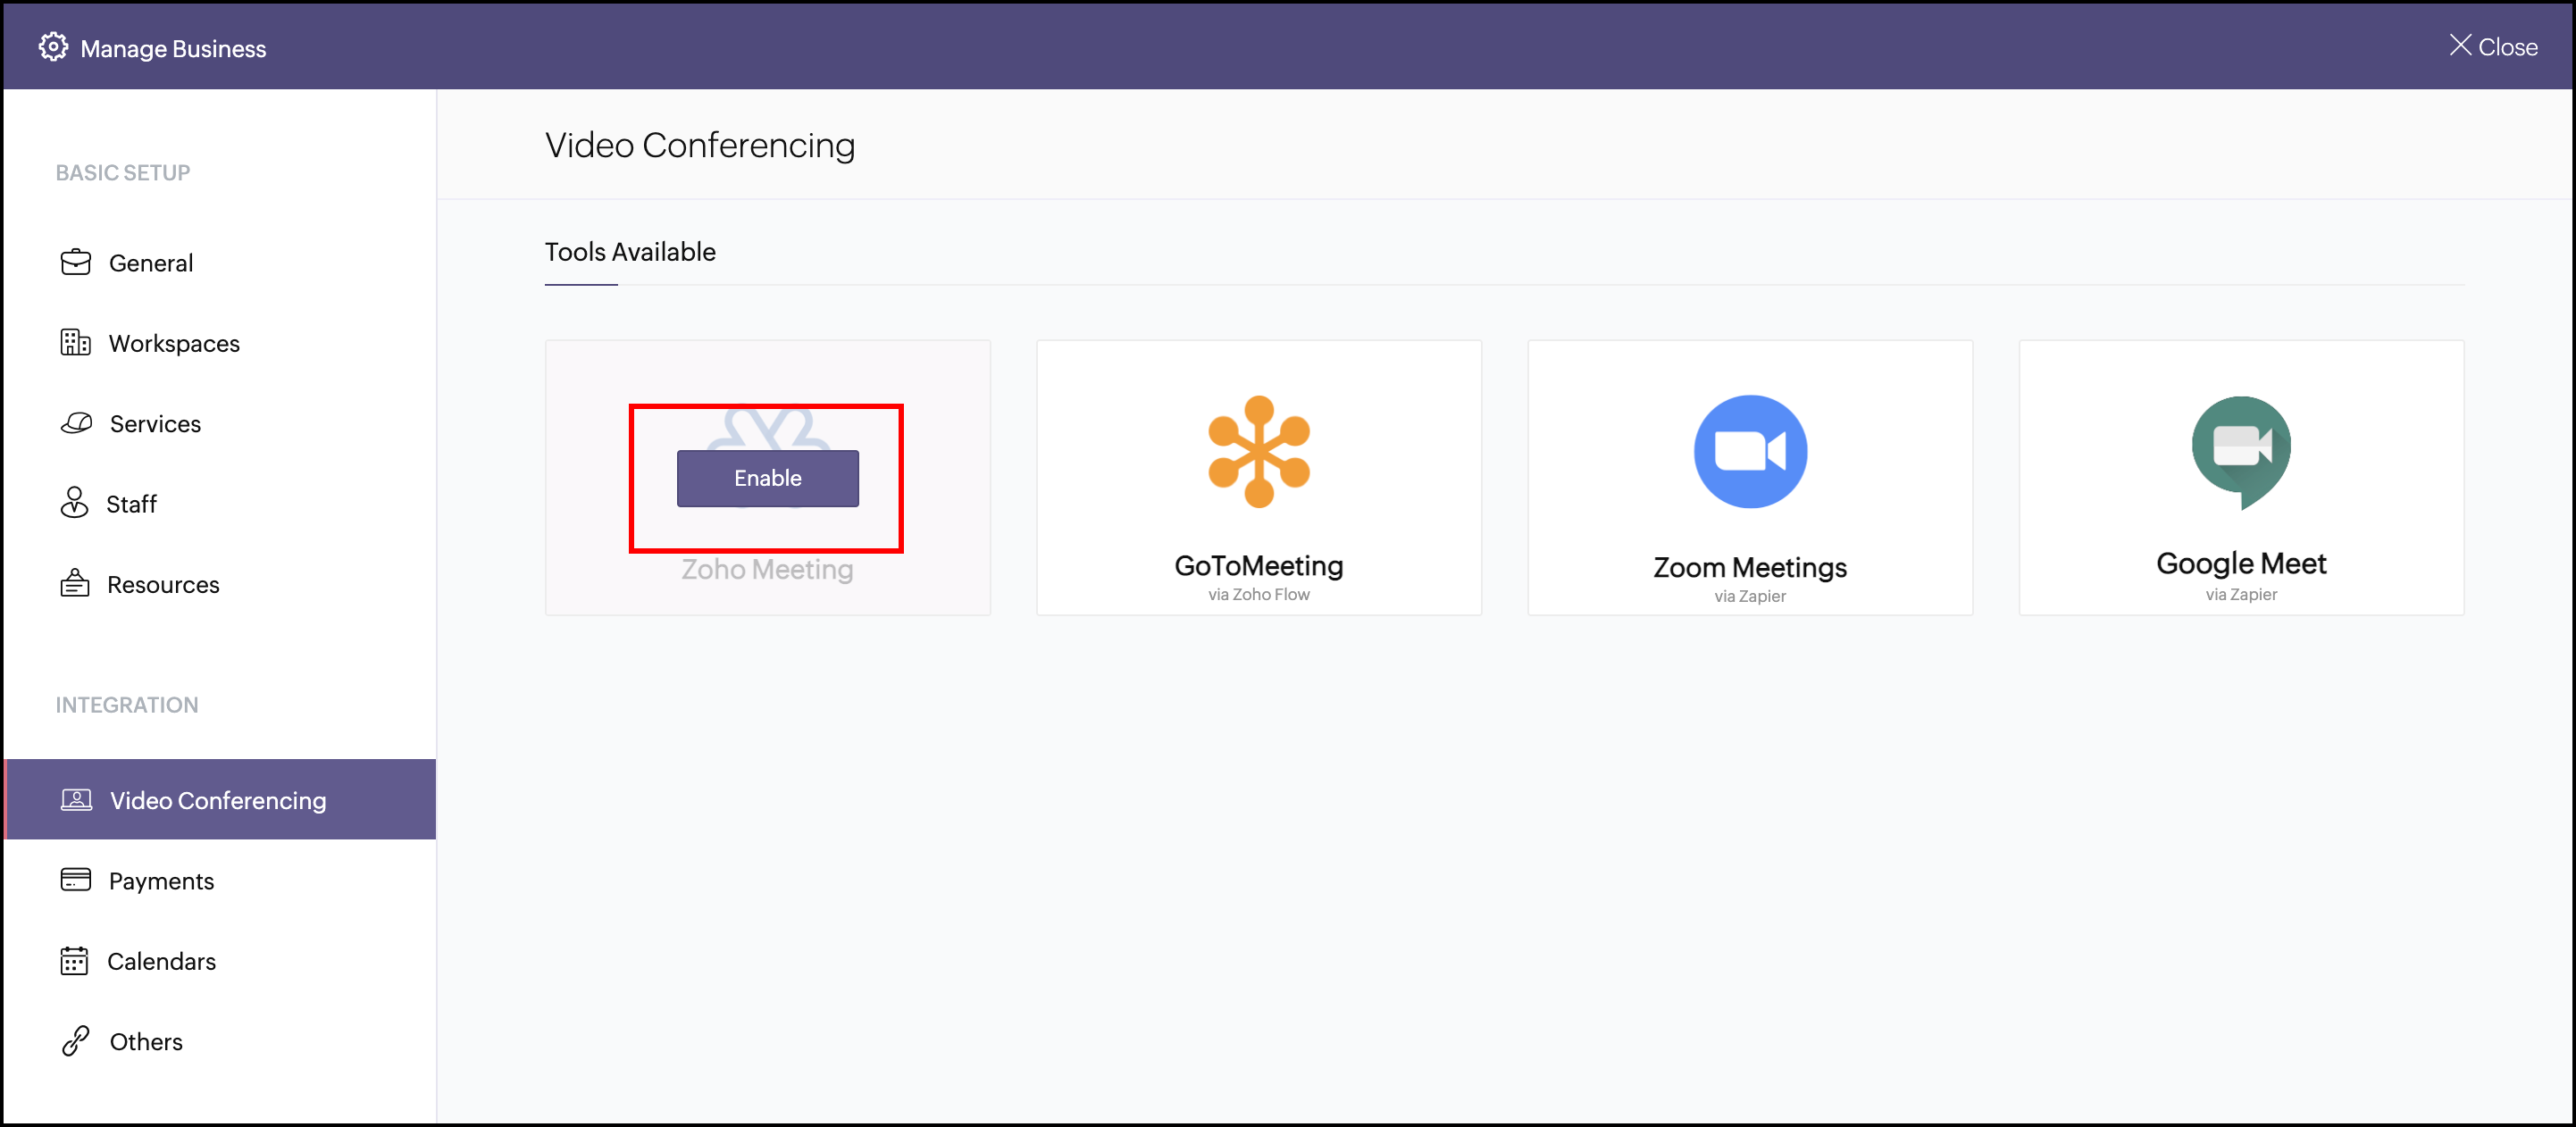This screenshot has height=1127, width=2576.
Task: Click the Workspaces building icon
Action: click(75, 342)
